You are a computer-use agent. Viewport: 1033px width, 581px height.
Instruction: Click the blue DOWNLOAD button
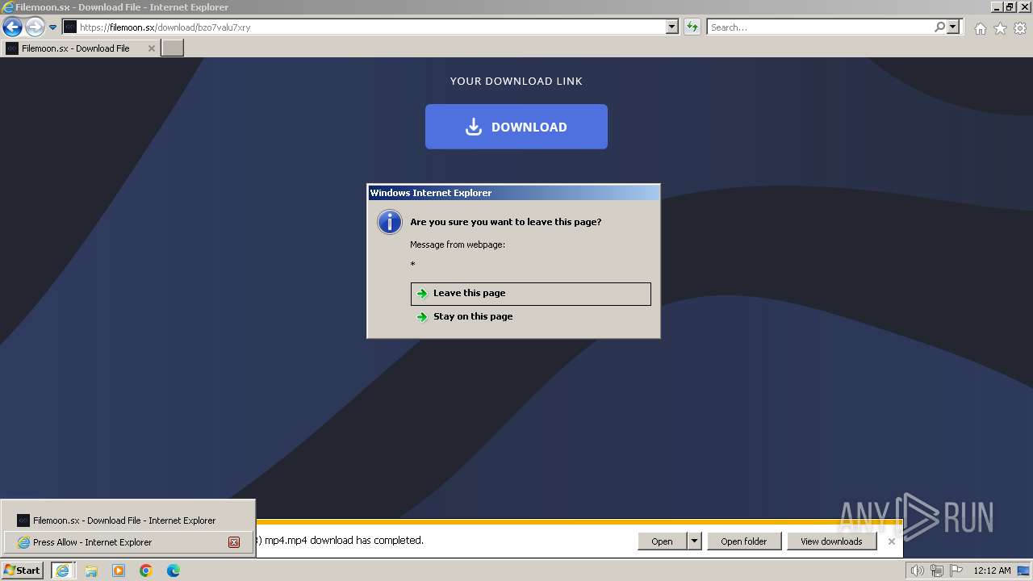516,127
